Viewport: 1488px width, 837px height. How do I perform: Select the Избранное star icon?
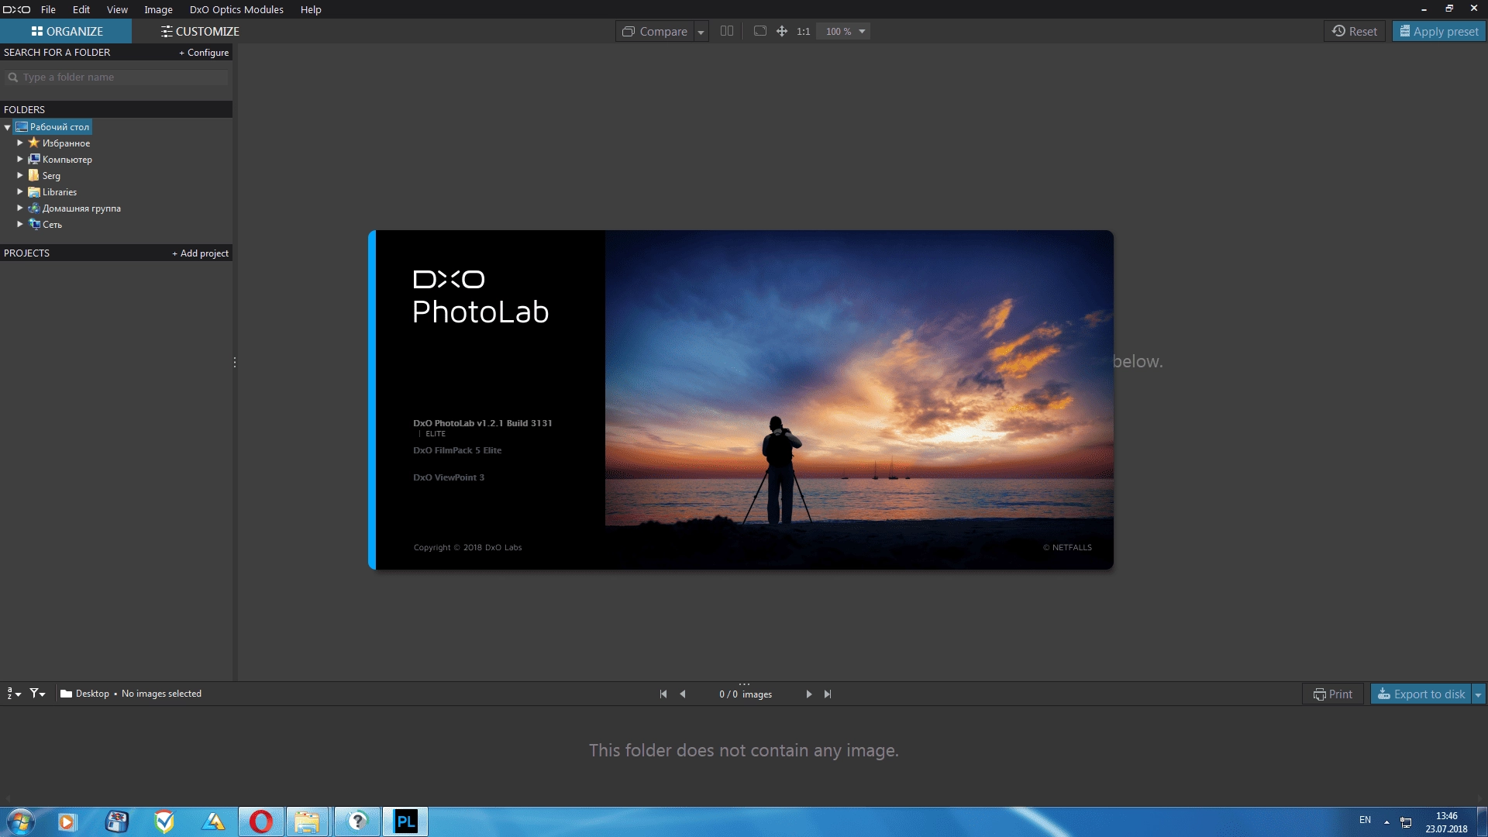(x=34, y=143)
